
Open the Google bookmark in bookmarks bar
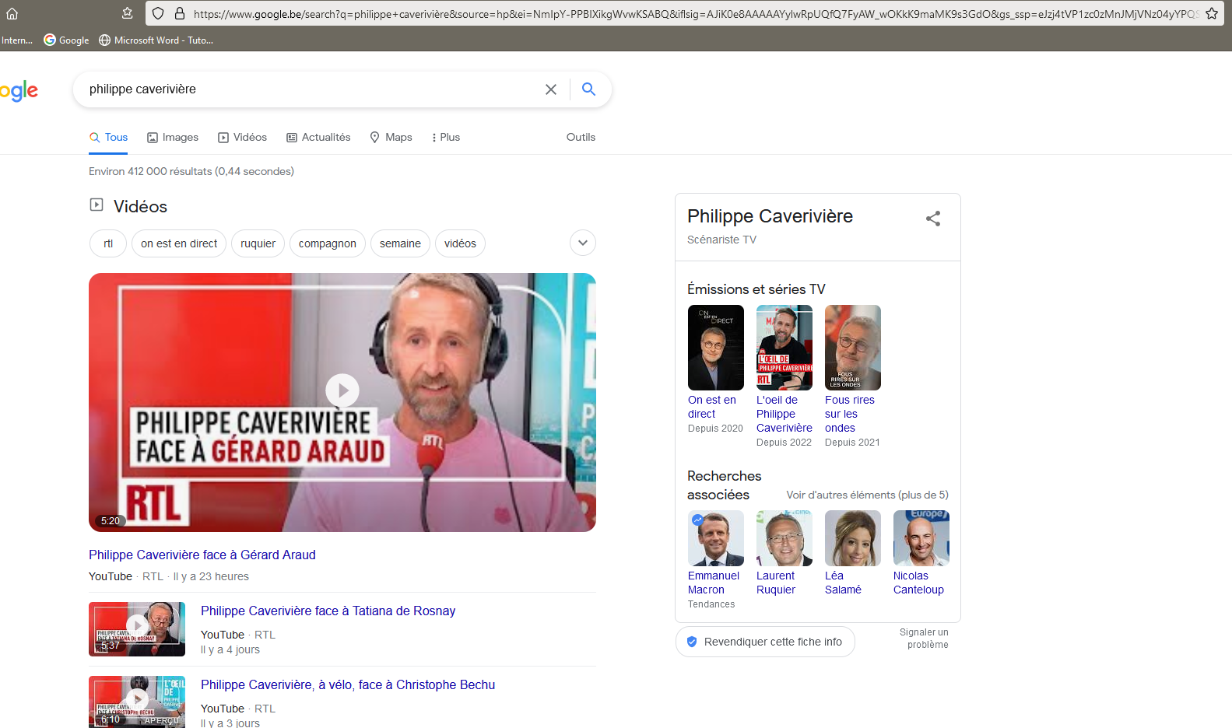pos(66,40)
